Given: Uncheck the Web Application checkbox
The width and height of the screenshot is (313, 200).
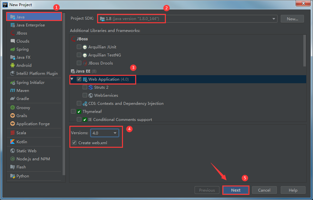Looking at the screenshot, I should 79,79.
